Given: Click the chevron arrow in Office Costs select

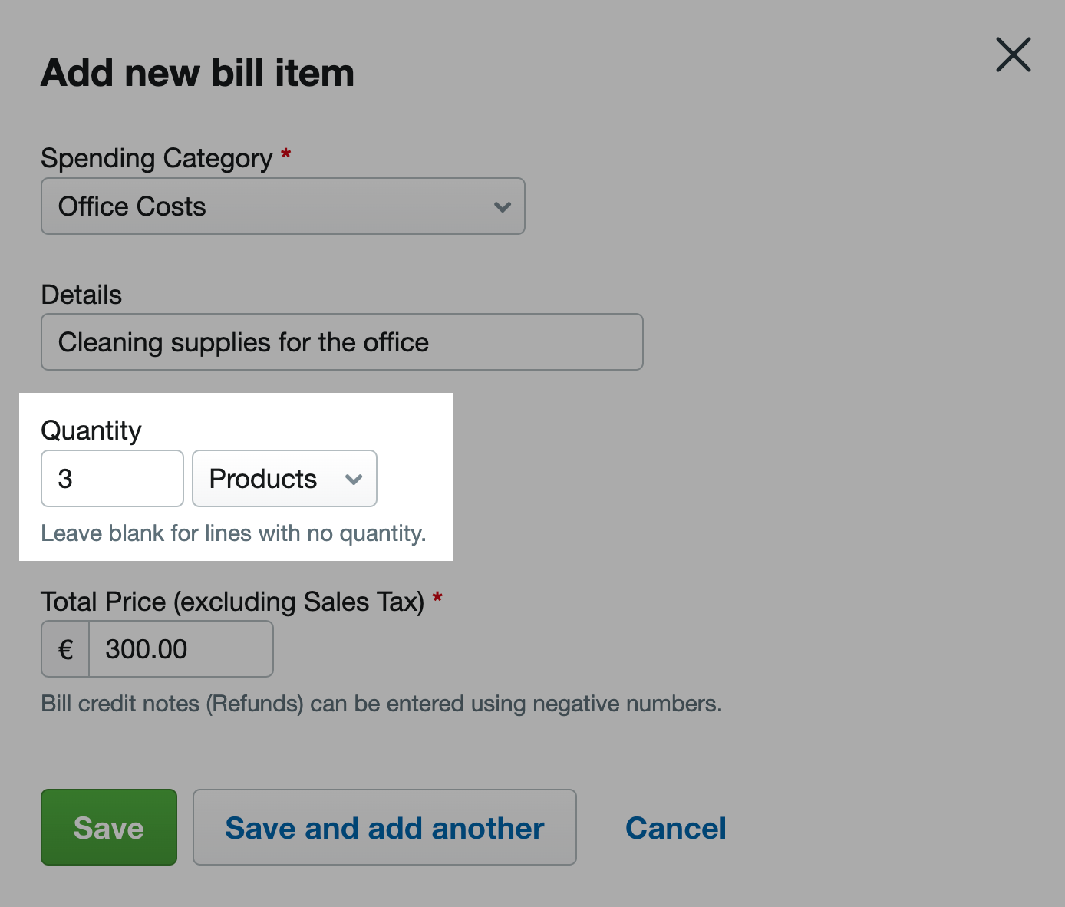Looking at the screenshot, I should 503,206.
